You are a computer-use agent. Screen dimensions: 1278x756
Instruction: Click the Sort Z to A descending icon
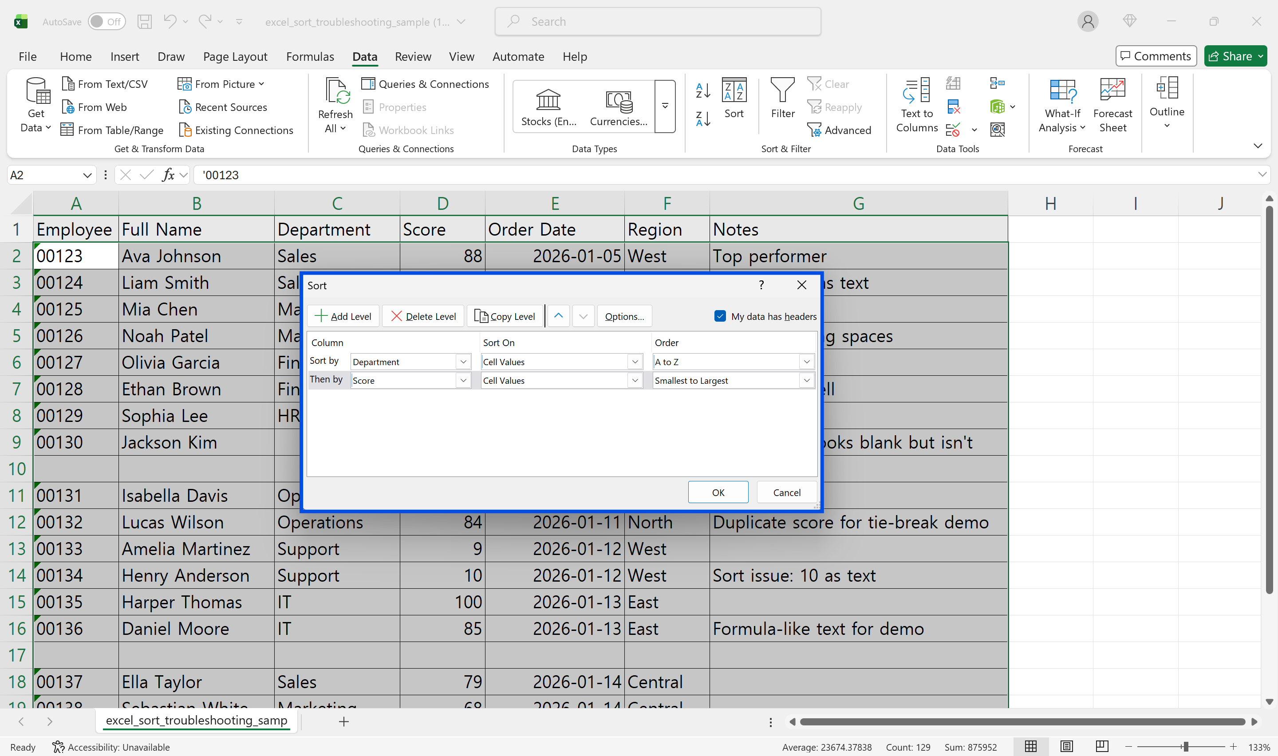click(x=703, y=119)
